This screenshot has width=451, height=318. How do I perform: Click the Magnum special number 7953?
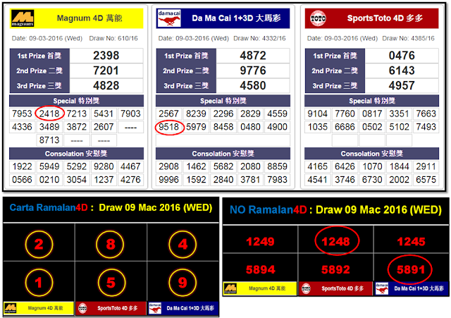click(22, 114)
